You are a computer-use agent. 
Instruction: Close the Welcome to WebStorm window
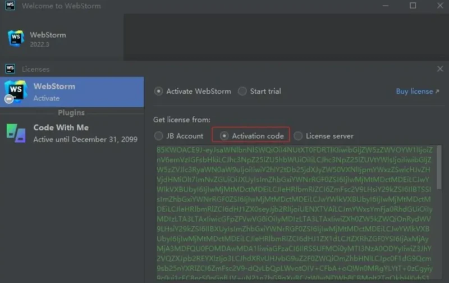[439, 6]
